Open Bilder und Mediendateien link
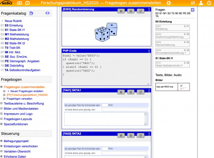 [21, 109]
